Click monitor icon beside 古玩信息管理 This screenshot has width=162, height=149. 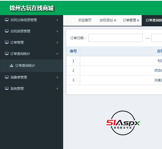(7, 31)
